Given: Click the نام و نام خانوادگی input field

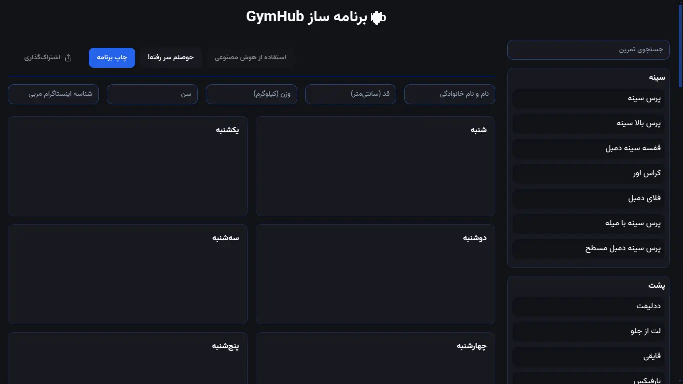Looking at the screenshot, I should click(x=449, y=94).
